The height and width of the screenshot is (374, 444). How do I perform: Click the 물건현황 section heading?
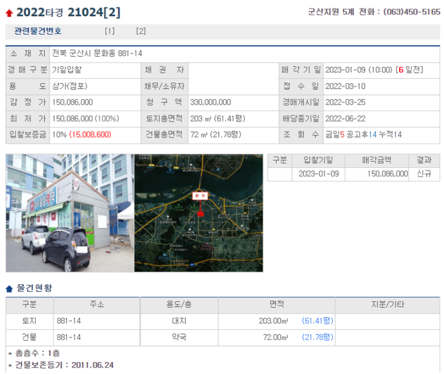(35, 289)
